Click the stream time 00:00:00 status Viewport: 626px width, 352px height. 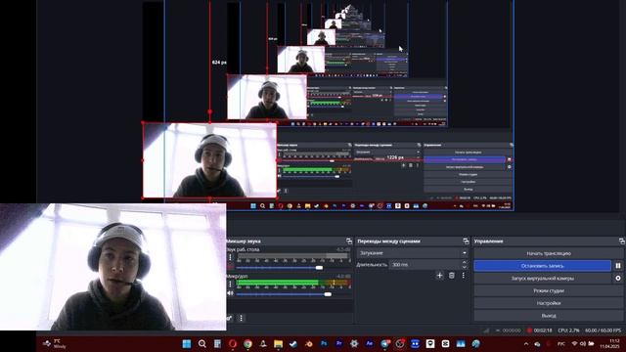[x=512, y=330]
